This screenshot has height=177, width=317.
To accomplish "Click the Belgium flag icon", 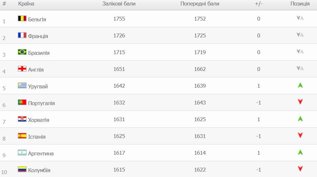I will pyautogui.click(x=22, y=18).
